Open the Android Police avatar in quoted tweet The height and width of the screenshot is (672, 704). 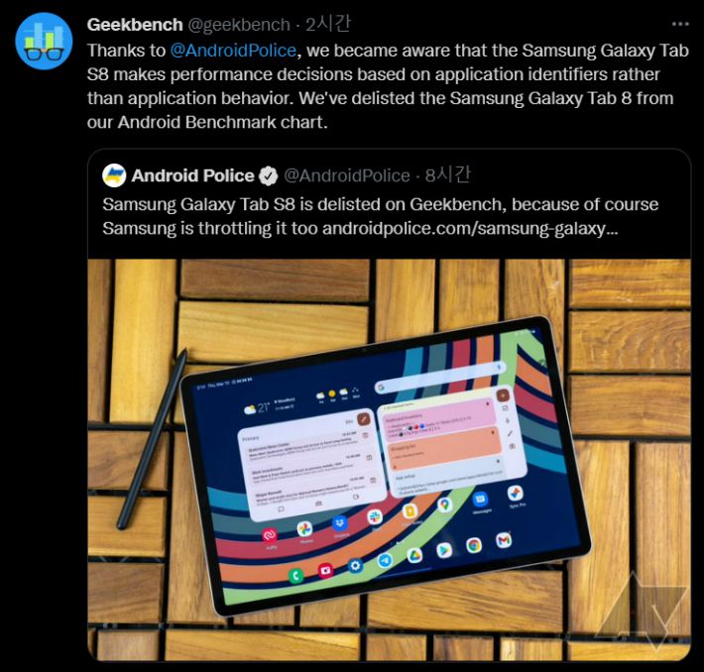[114, 175]
